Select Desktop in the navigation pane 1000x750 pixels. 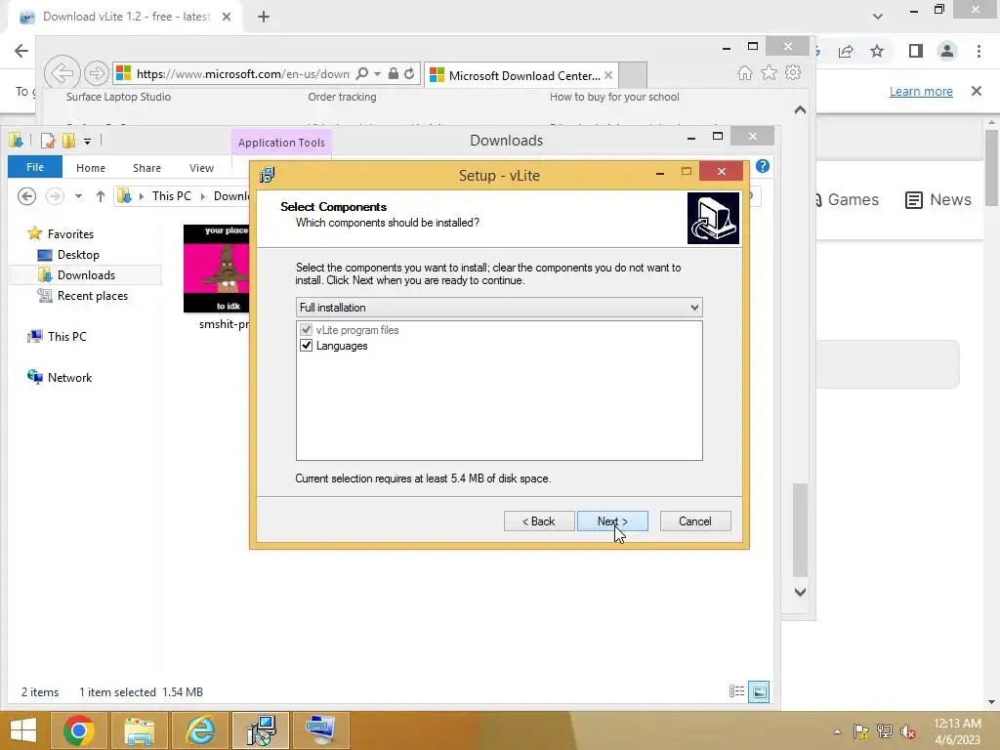click(78, 255)
